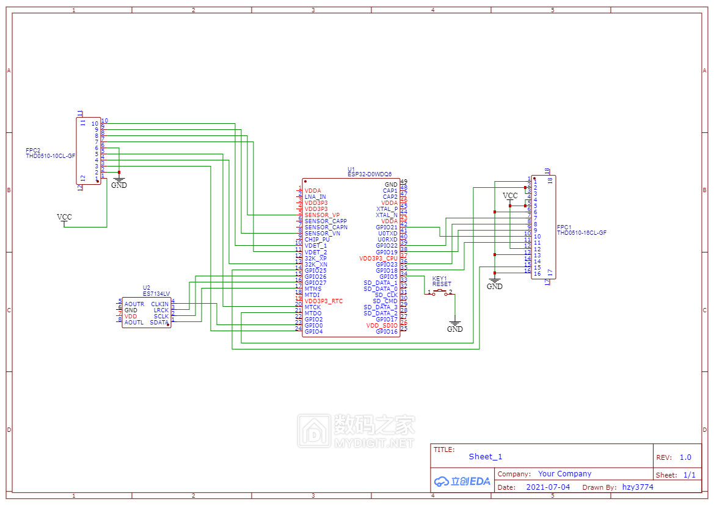Select the 32K_XP pin label

coord(316,258)
